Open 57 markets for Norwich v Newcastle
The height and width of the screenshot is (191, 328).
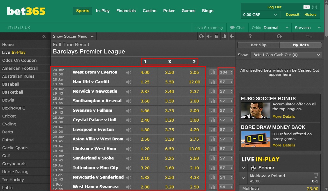pos(226,92)
